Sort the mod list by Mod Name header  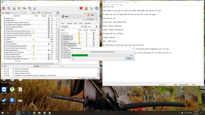17,16
